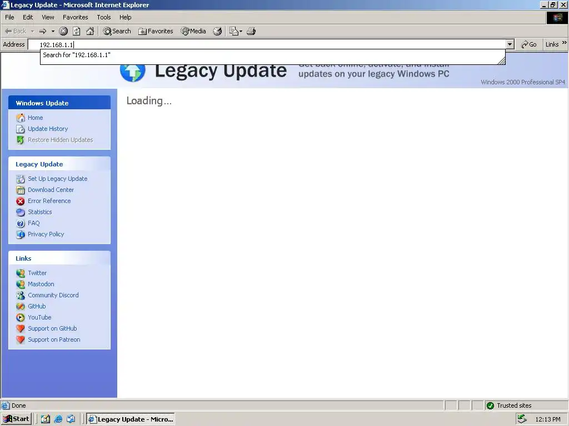Click the address bar input field
569x426 pixels.
coord(267,44)
